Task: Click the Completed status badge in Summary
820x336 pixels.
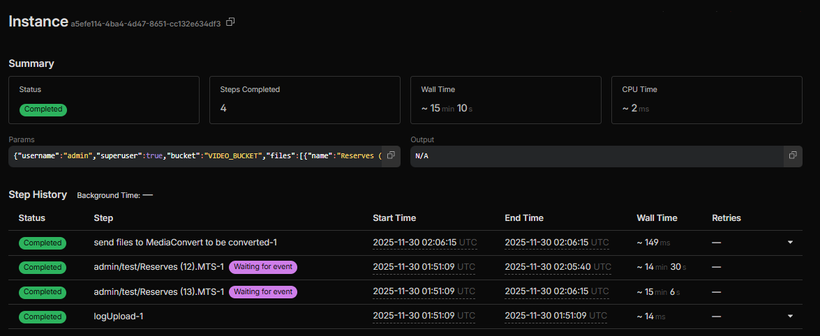Action: pyautogui.click(x=43, y=109)
